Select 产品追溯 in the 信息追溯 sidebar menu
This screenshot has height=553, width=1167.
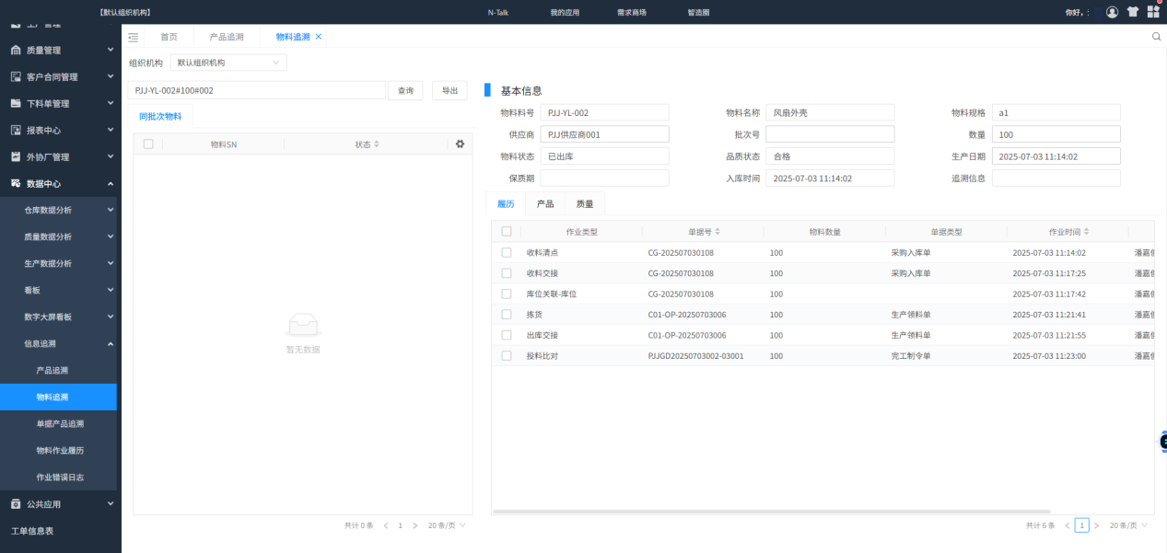pos(58,372)
